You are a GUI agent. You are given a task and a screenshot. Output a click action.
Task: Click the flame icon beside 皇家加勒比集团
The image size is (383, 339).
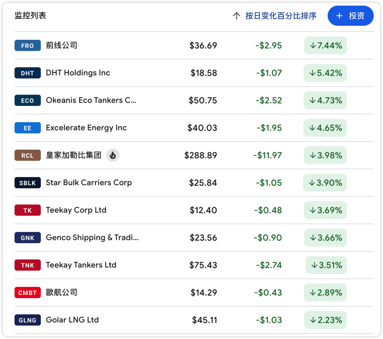click(x=113, y=155)
